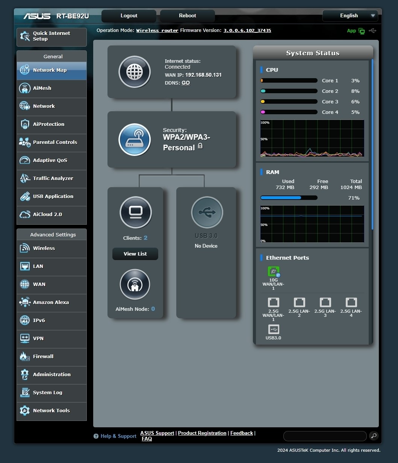Click the green network status icon beside App
The width and height of the screenshot is (398, 463).
point(362,31)
